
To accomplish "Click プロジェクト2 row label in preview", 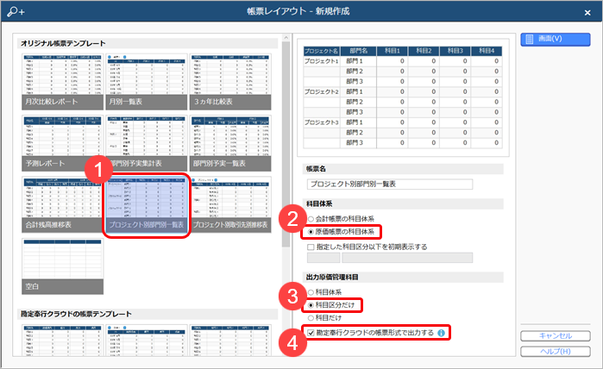I will point(322,92).
